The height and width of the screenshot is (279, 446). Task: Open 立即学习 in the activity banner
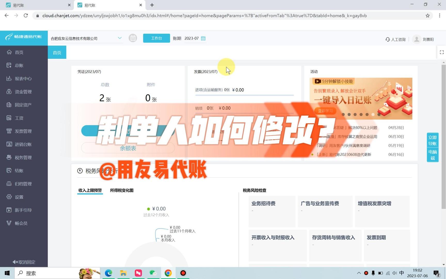tap(325, 111)
